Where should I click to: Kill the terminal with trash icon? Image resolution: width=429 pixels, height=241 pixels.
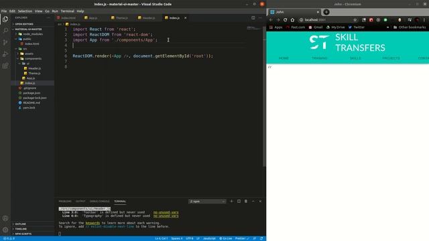(246, 201)
